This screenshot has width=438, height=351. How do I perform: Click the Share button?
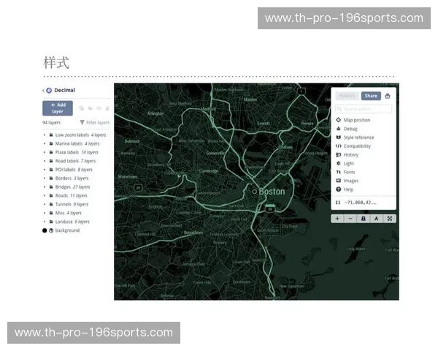pos(371,96)
